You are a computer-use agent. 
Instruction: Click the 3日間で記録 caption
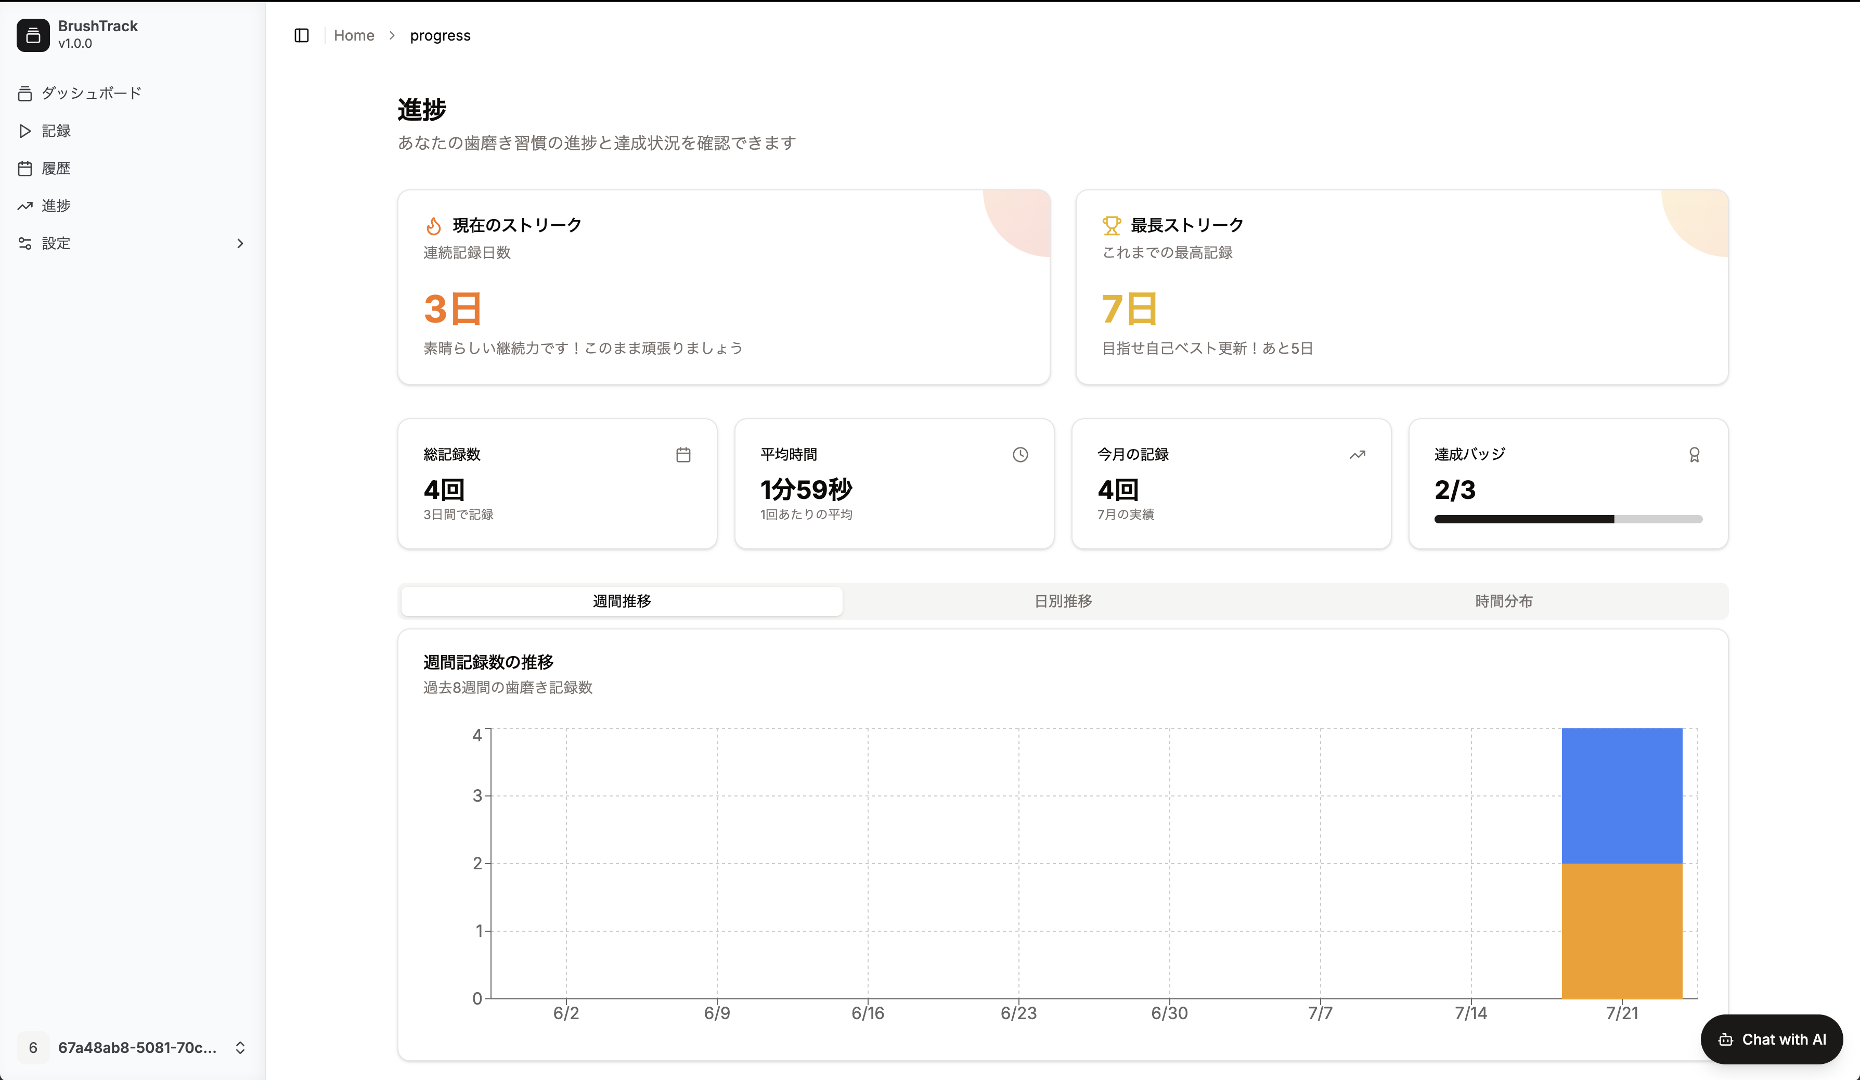[458, 515]
